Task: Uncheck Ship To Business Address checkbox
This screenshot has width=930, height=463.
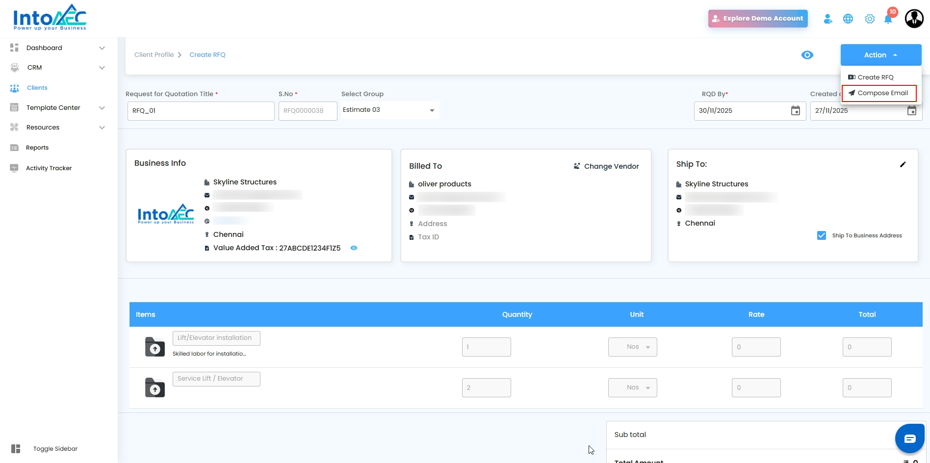Action: [822, 235]
